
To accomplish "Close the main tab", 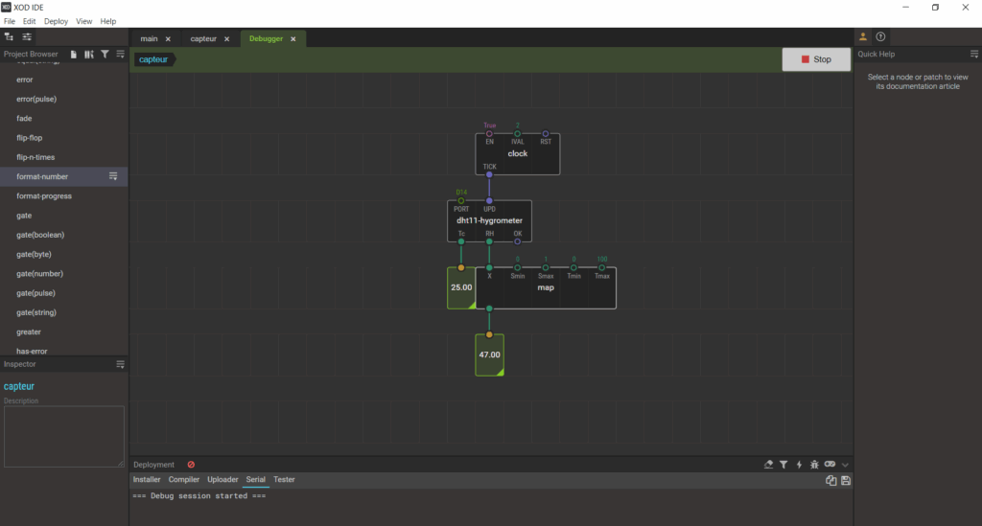I will click(168, 38).
